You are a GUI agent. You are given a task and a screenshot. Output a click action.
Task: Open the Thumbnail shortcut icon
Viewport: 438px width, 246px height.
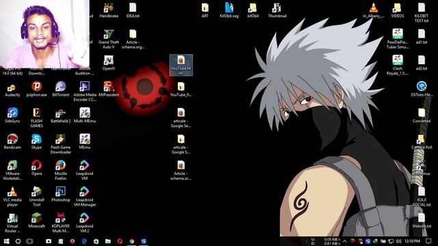click(277, 10)
